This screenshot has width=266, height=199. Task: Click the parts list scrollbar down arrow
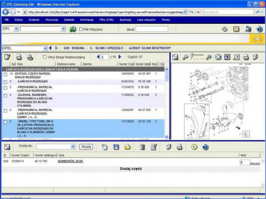(x=167, y=137)
